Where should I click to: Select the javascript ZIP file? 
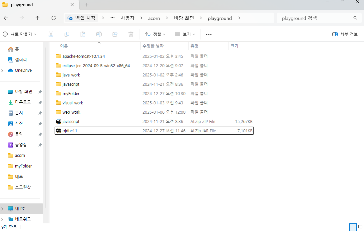tap(154, 121)
